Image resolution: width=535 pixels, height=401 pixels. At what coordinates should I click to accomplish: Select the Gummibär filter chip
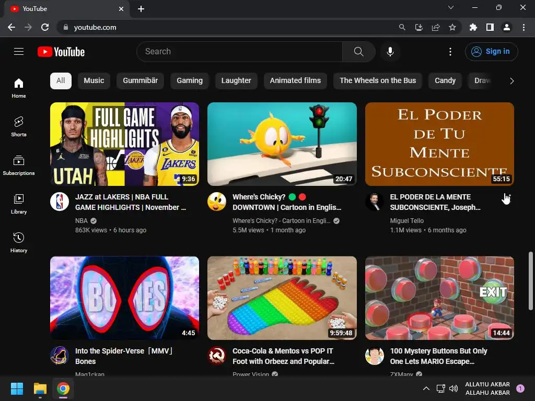[x=140, y=81]
